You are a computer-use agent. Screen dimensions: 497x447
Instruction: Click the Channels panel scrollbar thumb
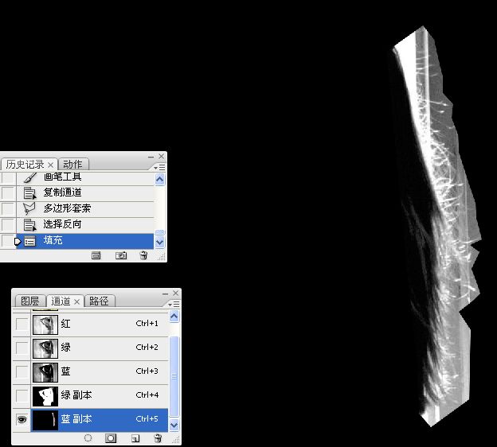[174, 376]
